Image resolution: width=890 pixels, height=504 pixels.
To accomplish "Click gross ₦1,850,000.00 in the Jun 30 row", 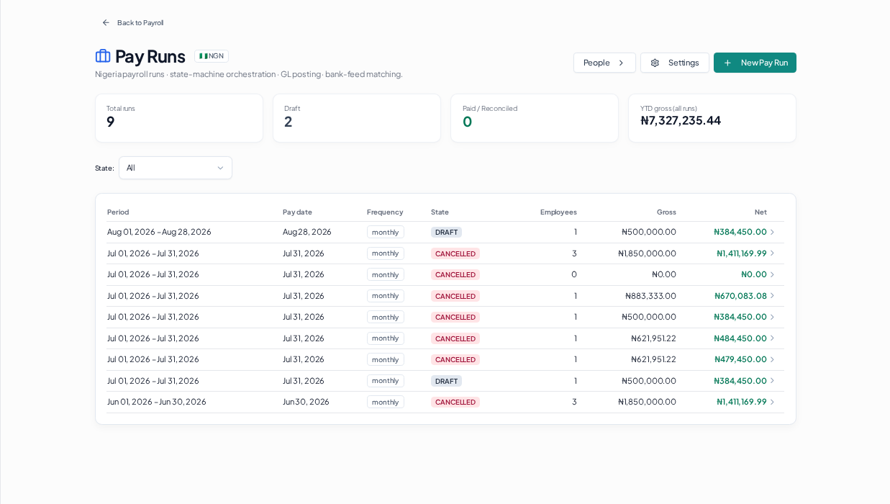I will [647, 402].
